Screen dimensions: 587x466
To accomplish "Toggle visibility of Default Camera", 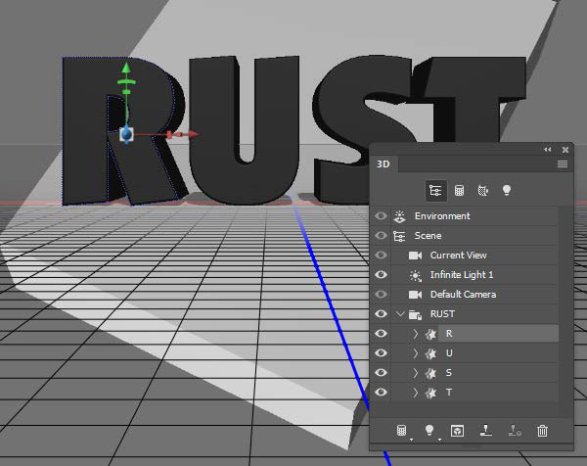I will pos(381,294).
